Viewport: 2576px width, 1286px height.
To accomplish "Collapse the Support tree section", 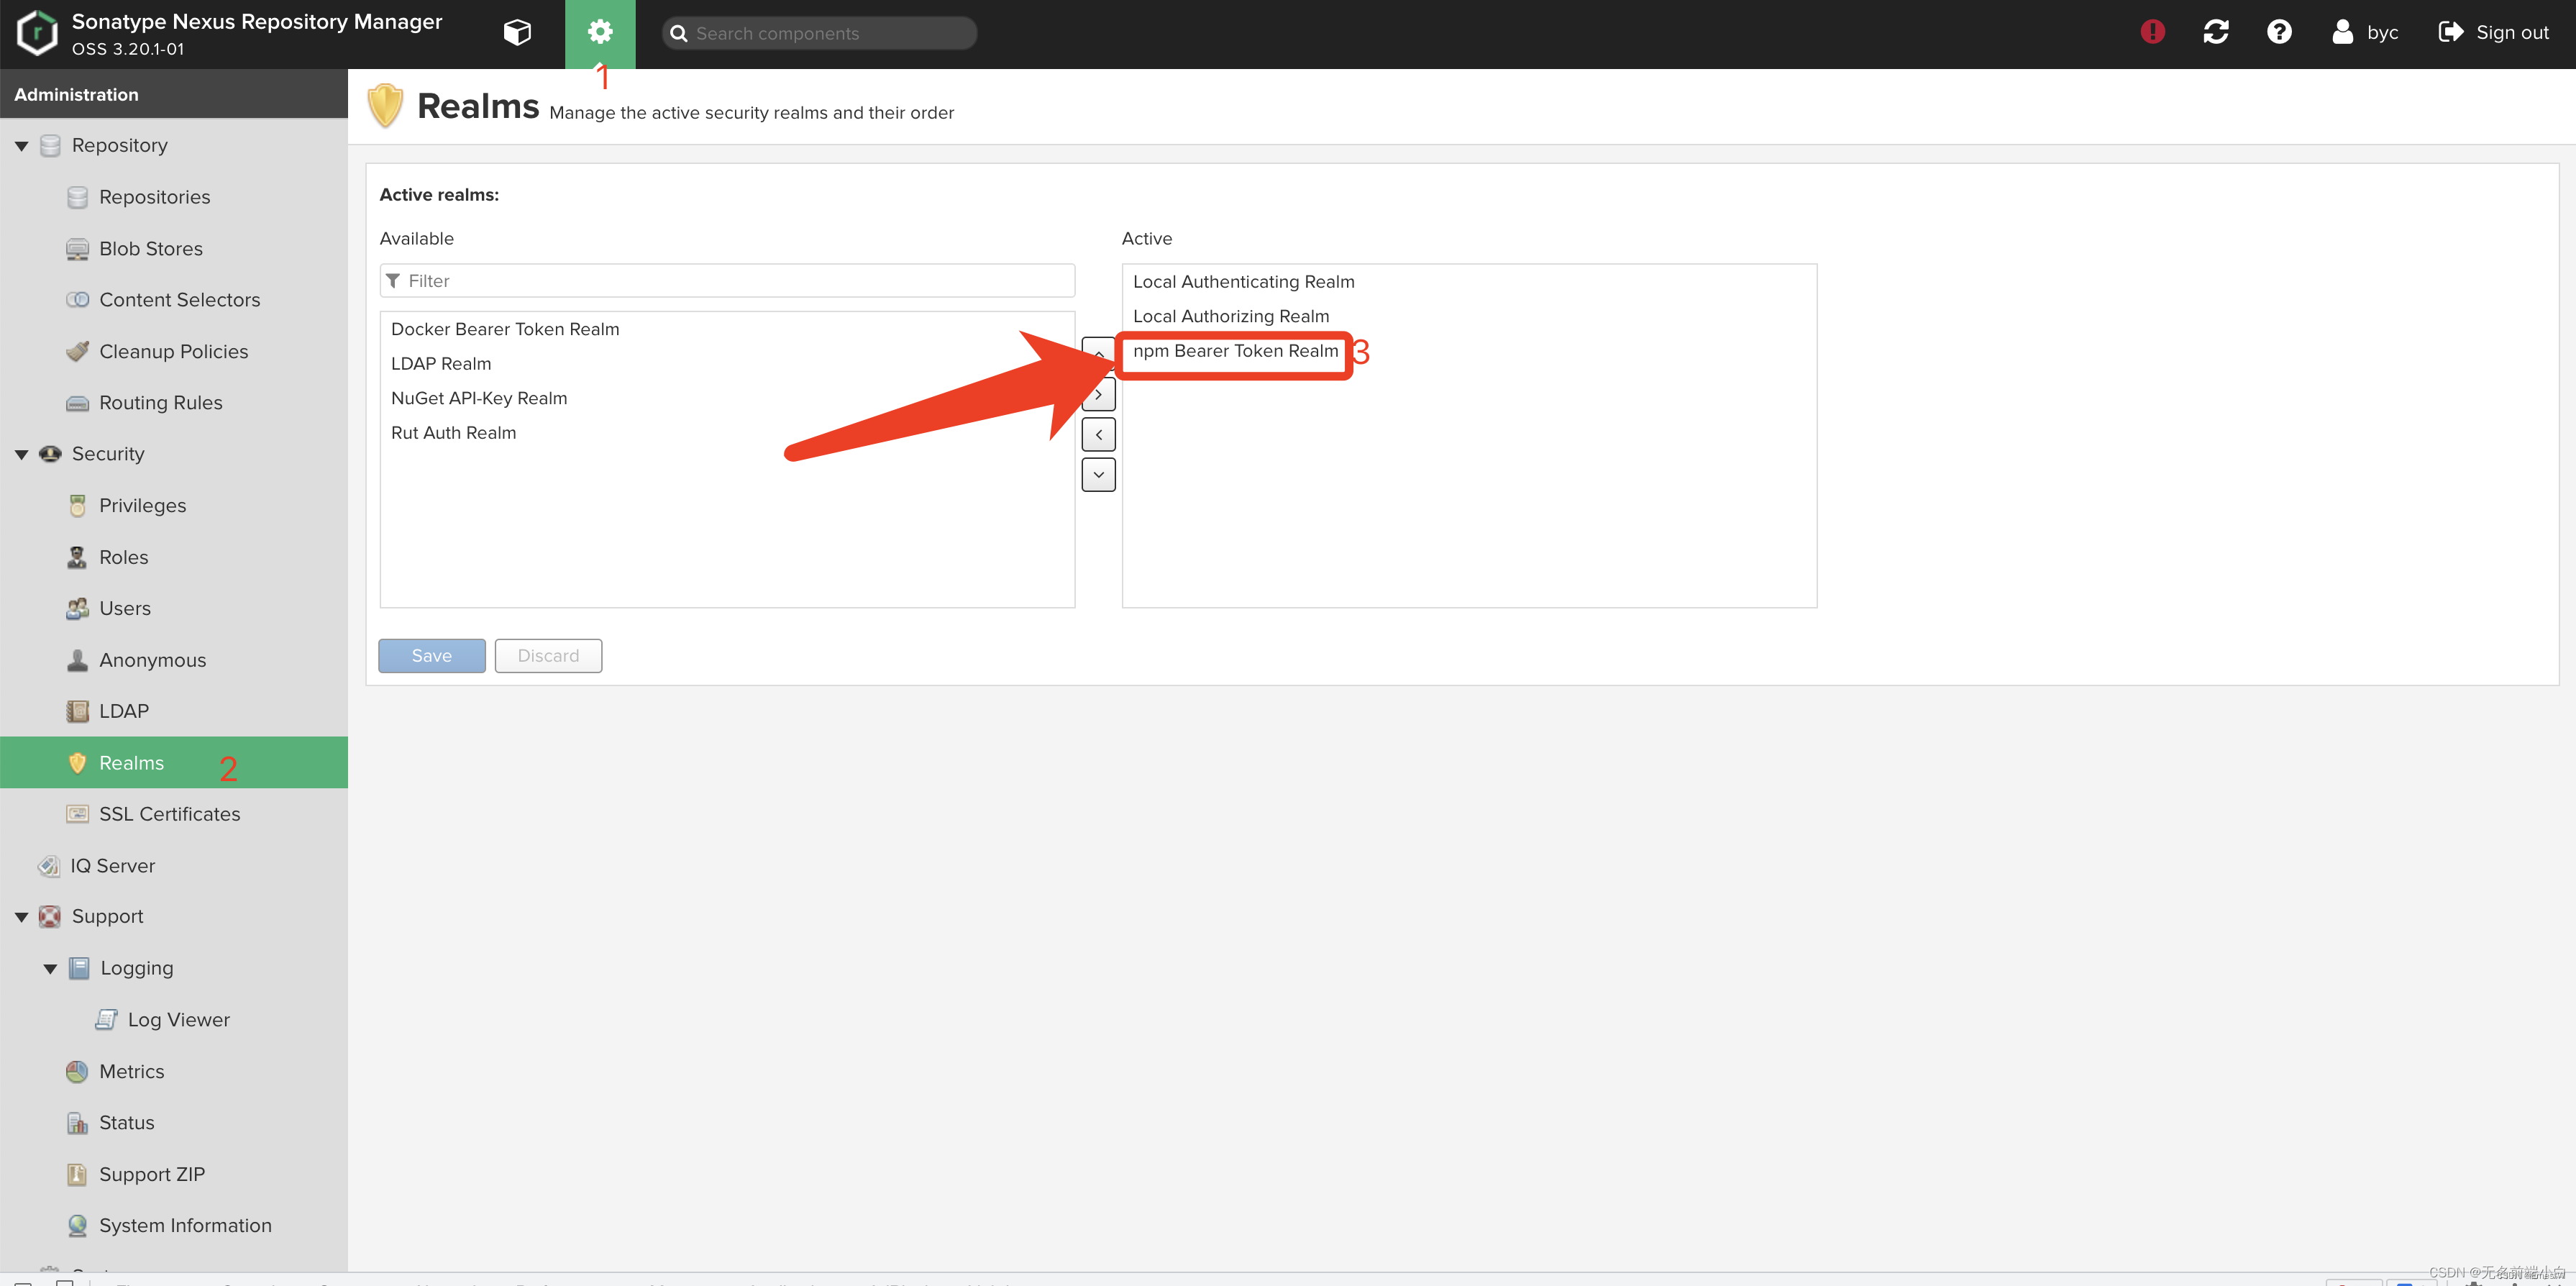I will tap(21, 917).
